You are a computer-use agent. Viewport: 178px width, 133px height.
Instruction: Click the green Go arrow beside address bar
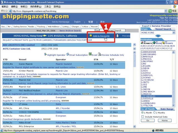(170, 11)
